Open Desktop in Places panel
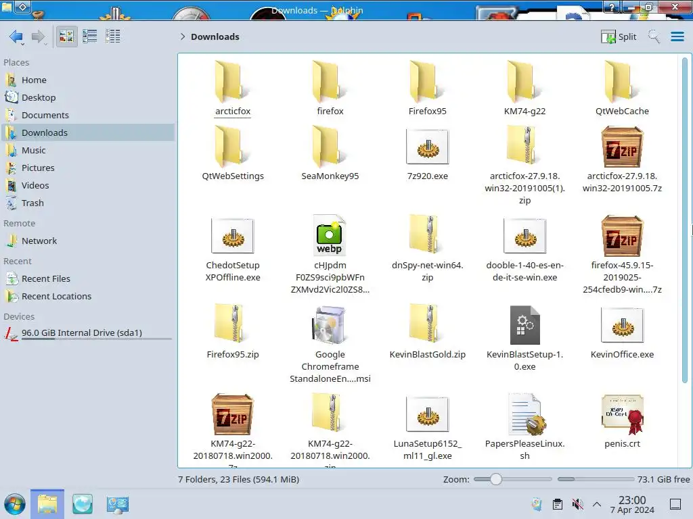This screenshot has height=519, width=693. click(87, 97)
